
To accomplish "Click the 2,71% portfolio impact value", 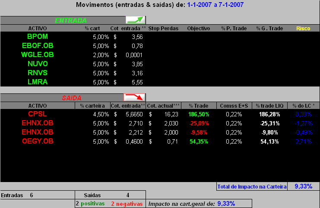I will coord(303,141).
